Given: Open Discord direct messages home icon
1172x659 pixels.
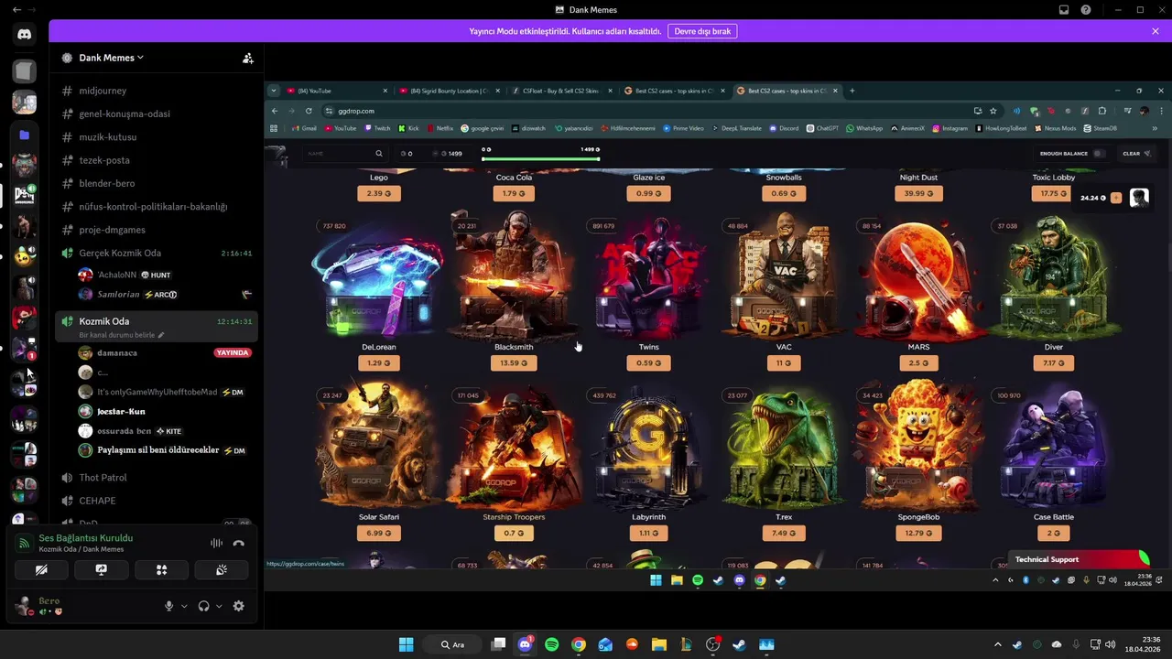Looking at the screenshot, I should click(25, 35).
